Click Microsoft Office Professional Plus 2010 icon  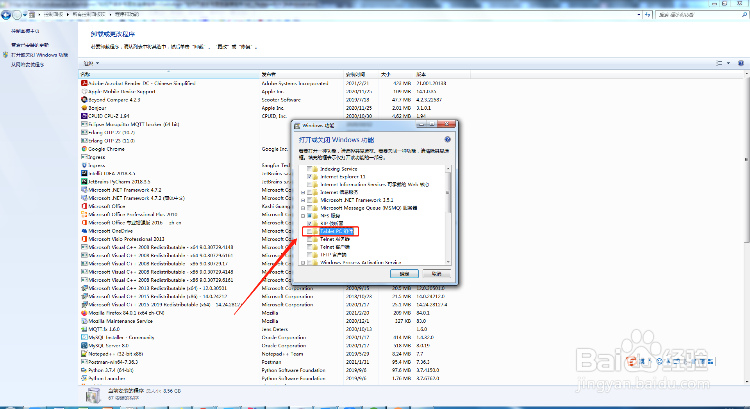coord(84,214)
